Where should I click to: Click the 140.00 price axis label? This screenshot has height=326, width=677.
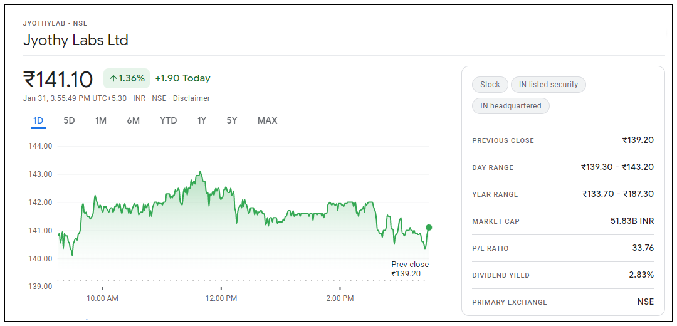[39, 259]
